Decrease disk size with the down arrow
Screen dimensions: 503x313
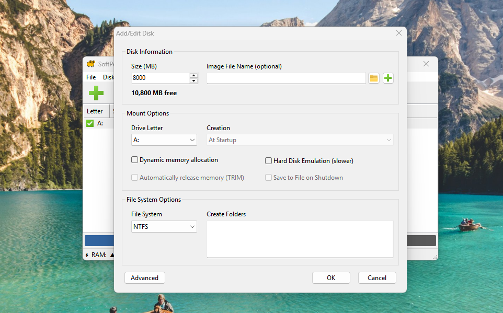193,81
